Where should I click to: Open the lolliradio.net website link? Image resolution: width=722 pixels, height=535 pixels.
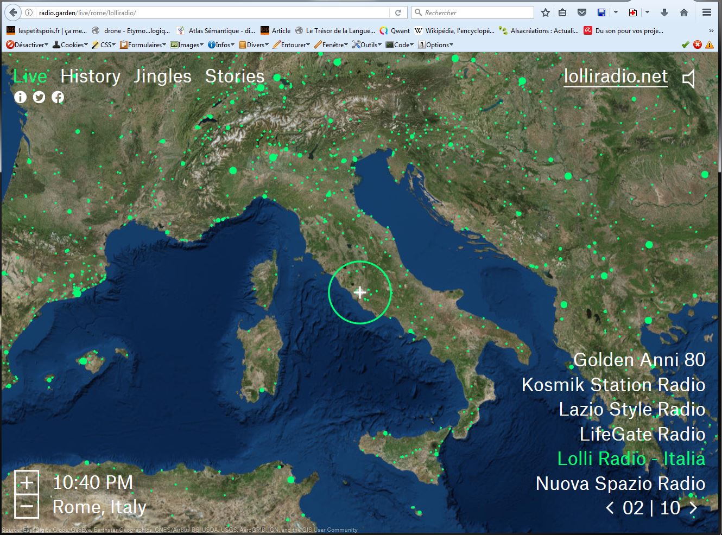coord(616,77)
